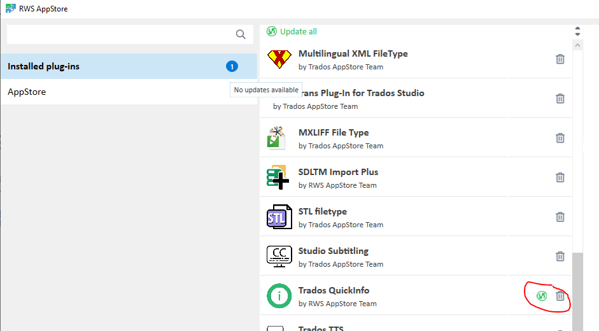This screenshot has width=599, height=331.
Task: Select the Plug-In for Trados Studio title
Action: [x=362, y=94]
